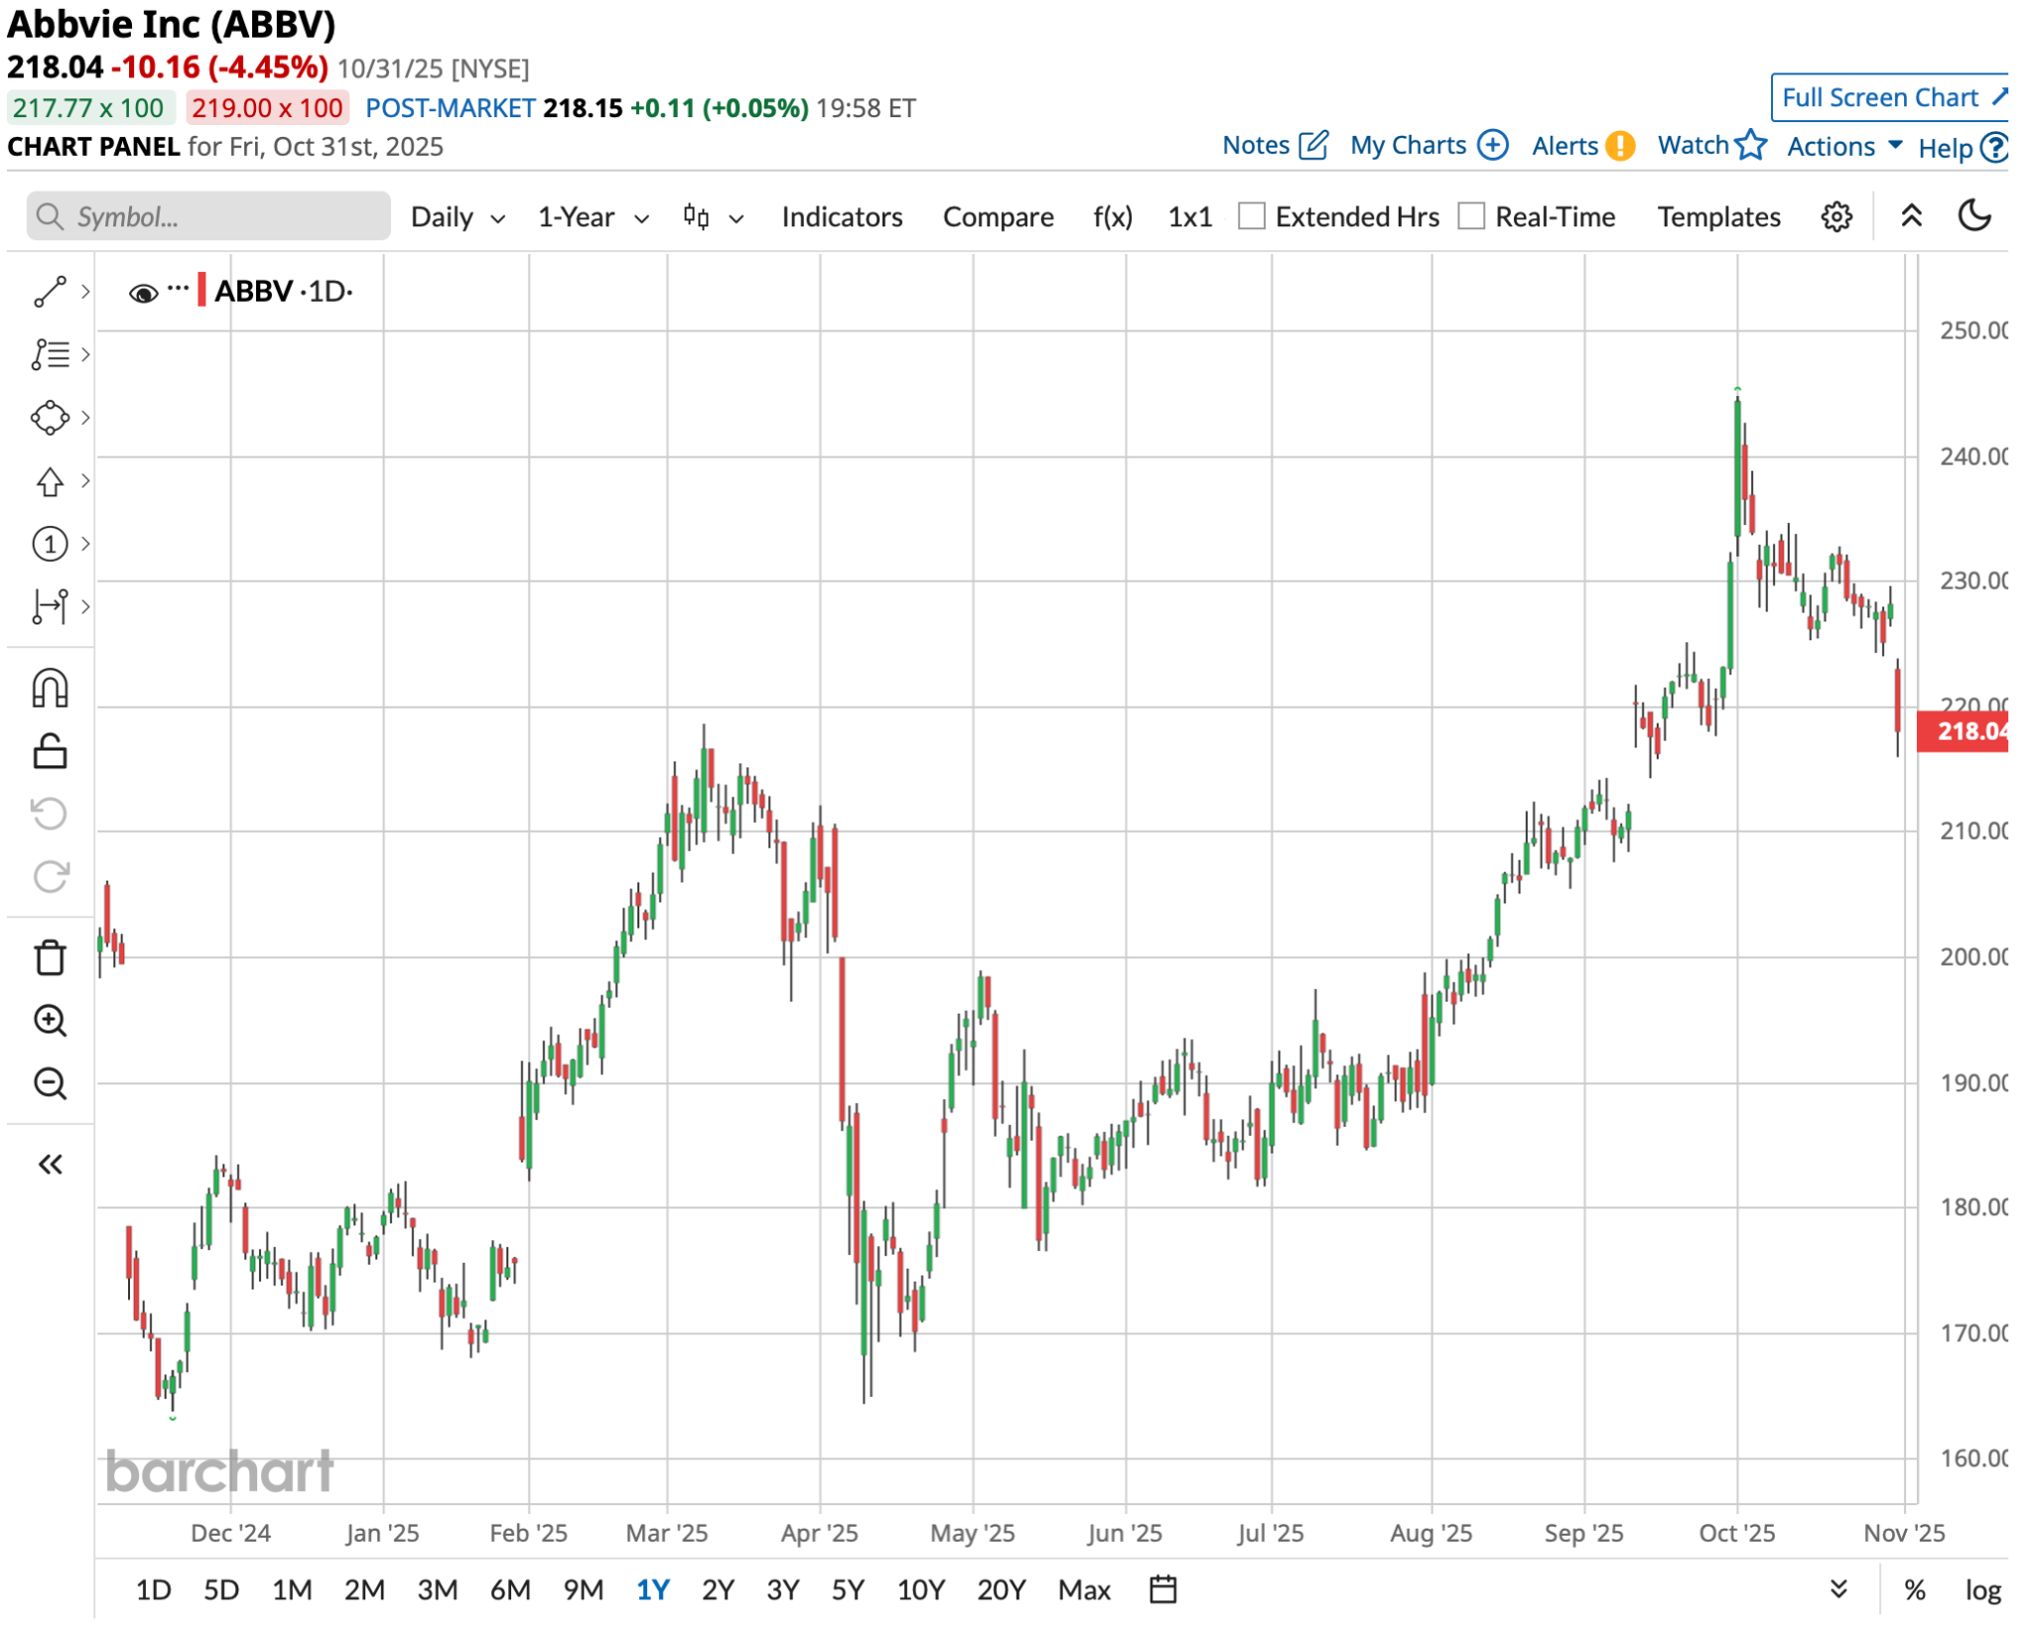Enable the Real-Time checkbox
The height and width of the screenshot is (1639, 2033).
pos(1471,216)
